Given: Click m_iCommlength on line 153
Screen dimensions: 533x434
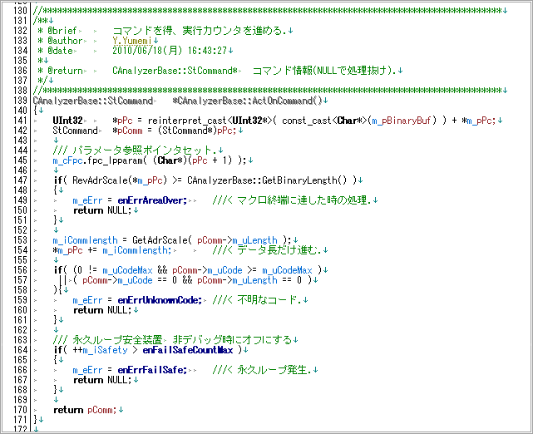Looking at the screenshot, I should (x=86, y=240).
